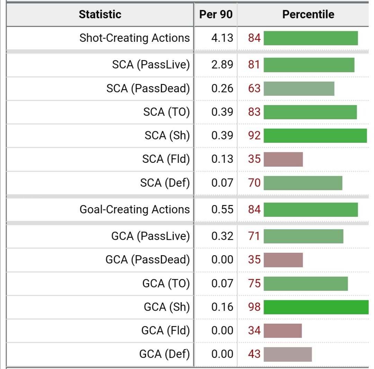The height and width of the screenshot is (369, 374).
Task: Click the GCA (Fld) reddish percentile bar
Action: click(283, 331)
